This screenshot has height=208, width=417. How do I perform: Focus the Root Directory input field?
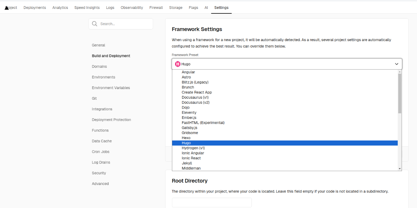pos(212,203)
